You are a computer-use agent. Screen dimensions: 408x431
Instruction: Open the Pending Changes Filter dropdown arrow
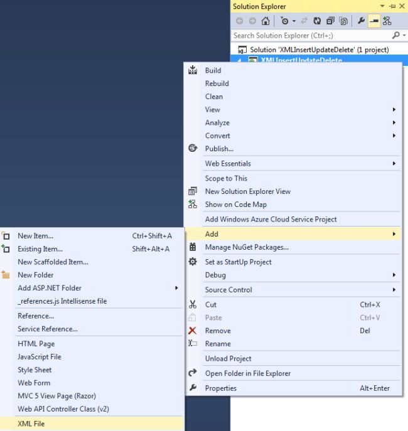point(294,21)
